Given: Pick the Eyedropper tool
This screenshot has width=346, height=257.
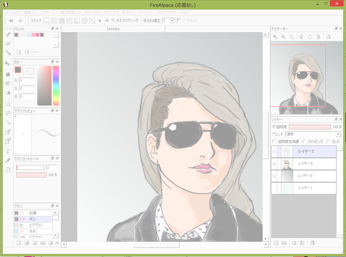Looking at the screenshot, I should [x=8, y=160].
